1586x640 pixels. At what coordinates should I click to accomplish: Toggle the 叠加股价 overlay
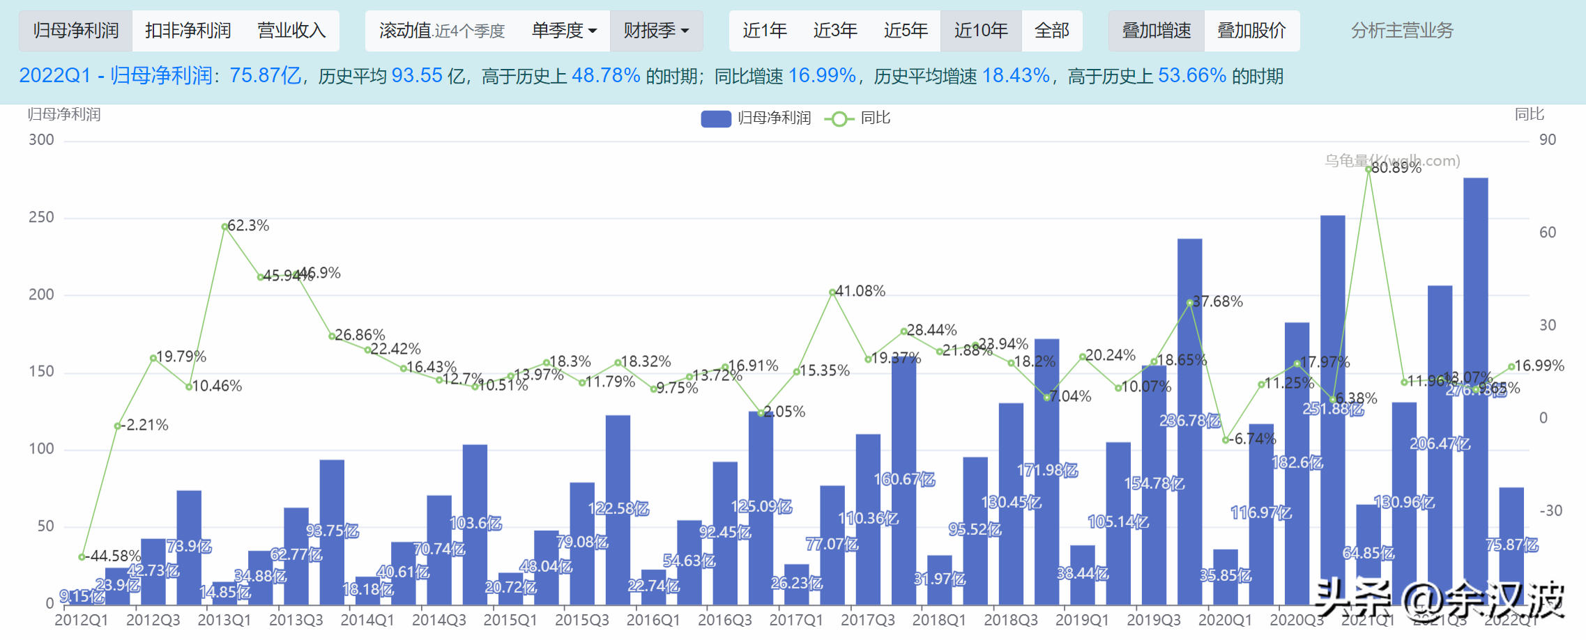1251,31
